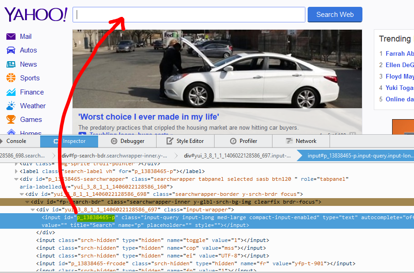Switch to the Network tab
The image size is (414, 273).
301,141
